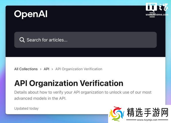The height and width of the screenshot is (123, 171).
Task: Click the www.tzymjx.net URL text
Action: 147,120
